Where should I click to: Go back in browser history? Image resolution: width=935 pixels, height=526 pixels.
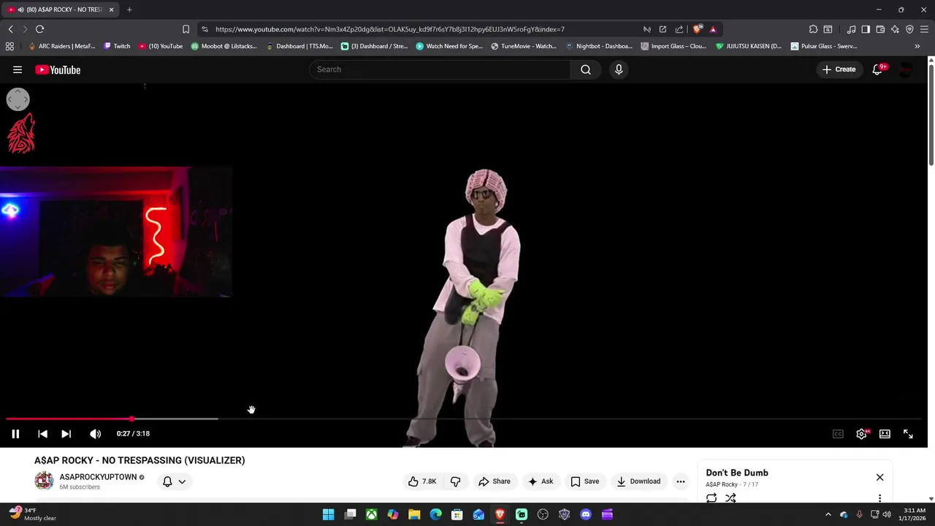click(x=10, y=29)
